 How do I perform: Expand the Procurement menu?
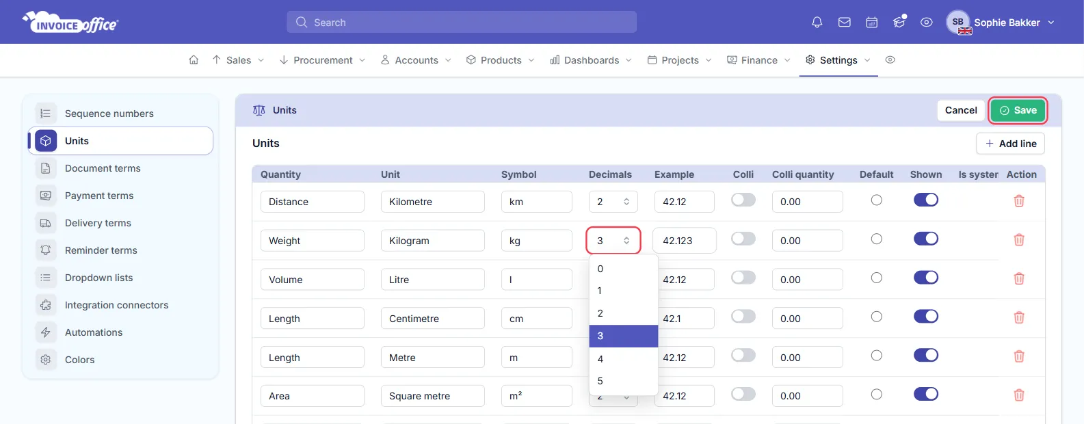coord(323,60)
